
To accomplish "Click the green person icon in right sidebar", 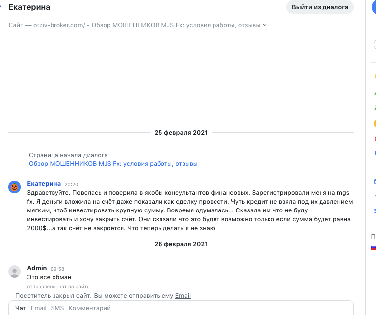I will pos(375,107).
